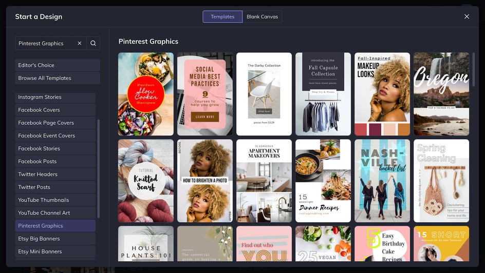Screen dimensions: 485x273
Task: Choose the Spring Cleaning template
Action: (441, 181)
